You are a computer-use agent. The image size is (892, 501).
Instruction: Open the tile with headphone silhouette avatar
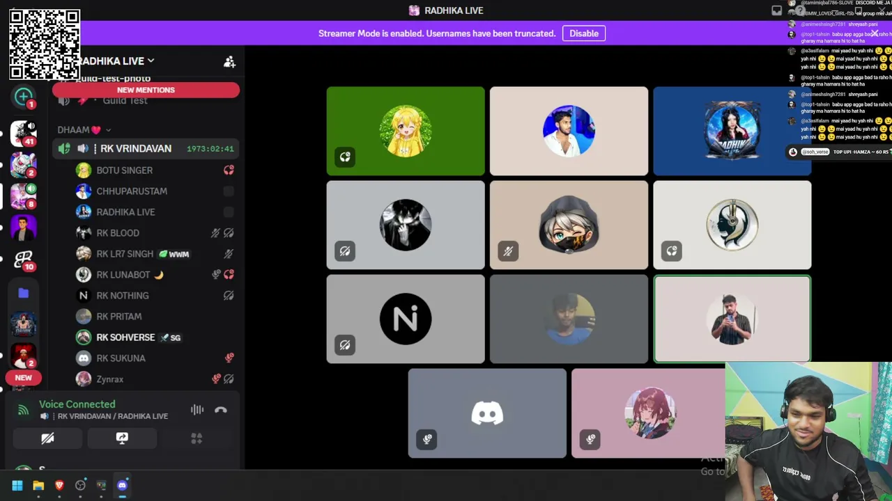click(x=732, y=225)
